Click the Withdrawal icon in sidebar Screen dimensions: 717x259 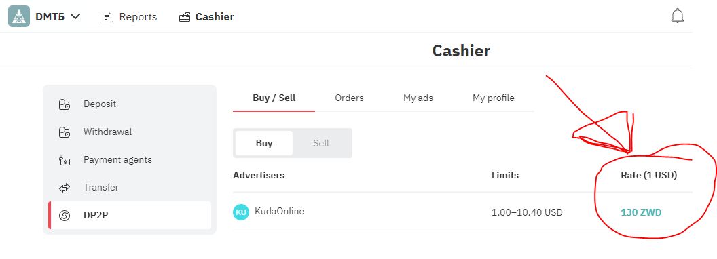[x=65, y=132]
